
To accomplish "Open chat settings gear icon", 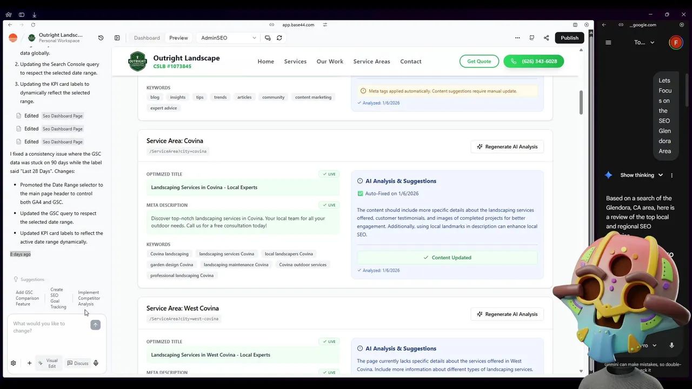I will pos(14,363).
